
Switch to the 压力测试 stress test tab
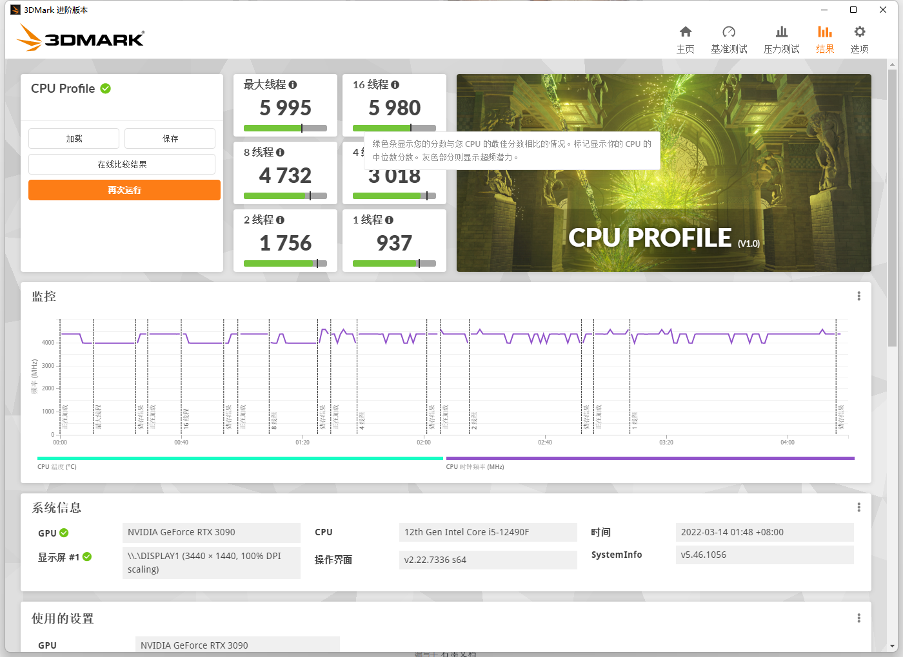(x=781, y=39)
